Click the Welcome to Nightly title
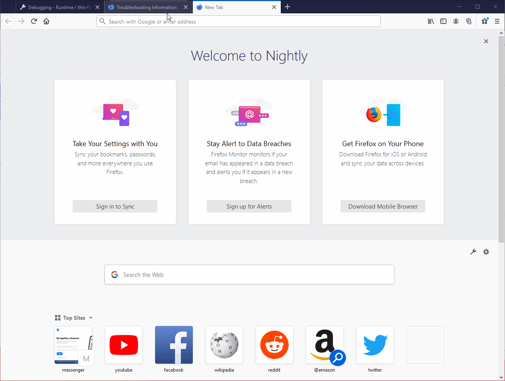Viewport: 505px width, 381px height. pyautogui.click(x=249, y=56)
